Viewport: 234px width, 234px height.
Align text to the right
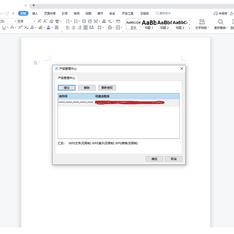pos(80,27)
